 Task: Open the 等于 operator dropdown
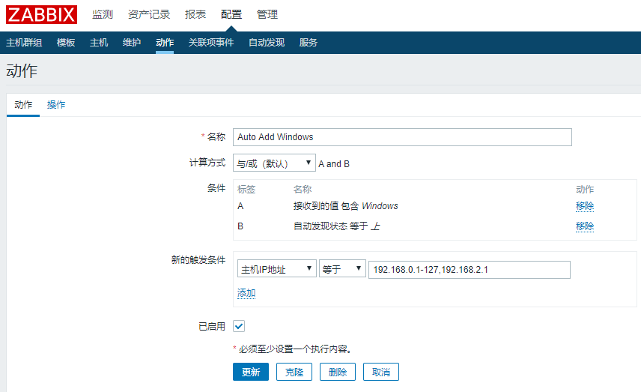[342, 269]
